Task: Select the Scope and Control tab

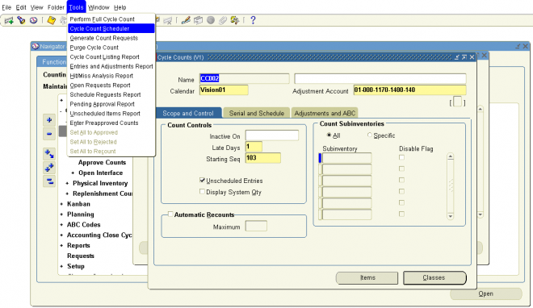Action: (188, 113)
